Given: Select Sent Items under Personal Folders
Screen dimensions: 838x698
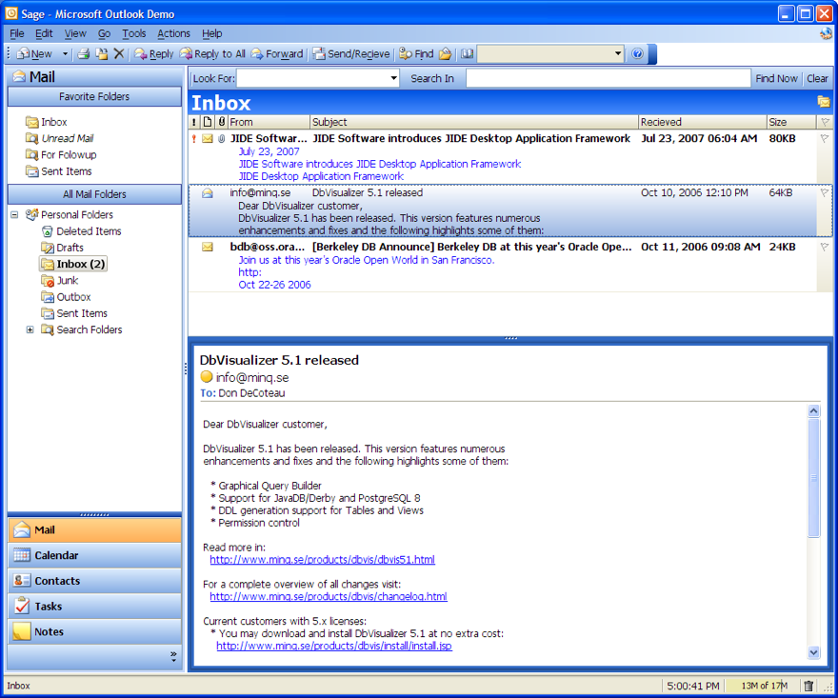Looking at the screenshot, I should pyautogui.click(x=74, y=313).
